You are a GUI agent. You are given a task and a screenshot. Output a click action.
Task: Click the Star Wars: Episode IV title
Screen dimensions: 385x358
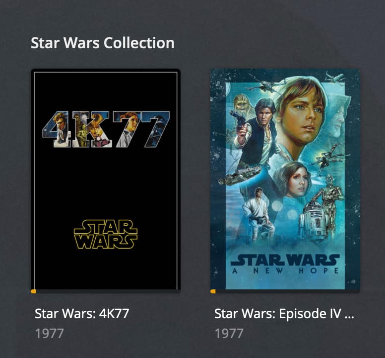click(x=284, y=314)
